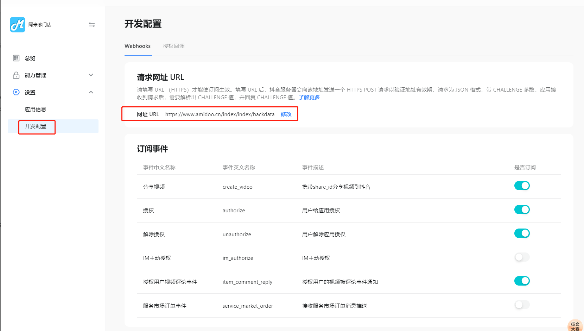Disable the 授权 authorize subscription toggle
The height and width of the screenshot is (331, 584).
tap(522, 210)
